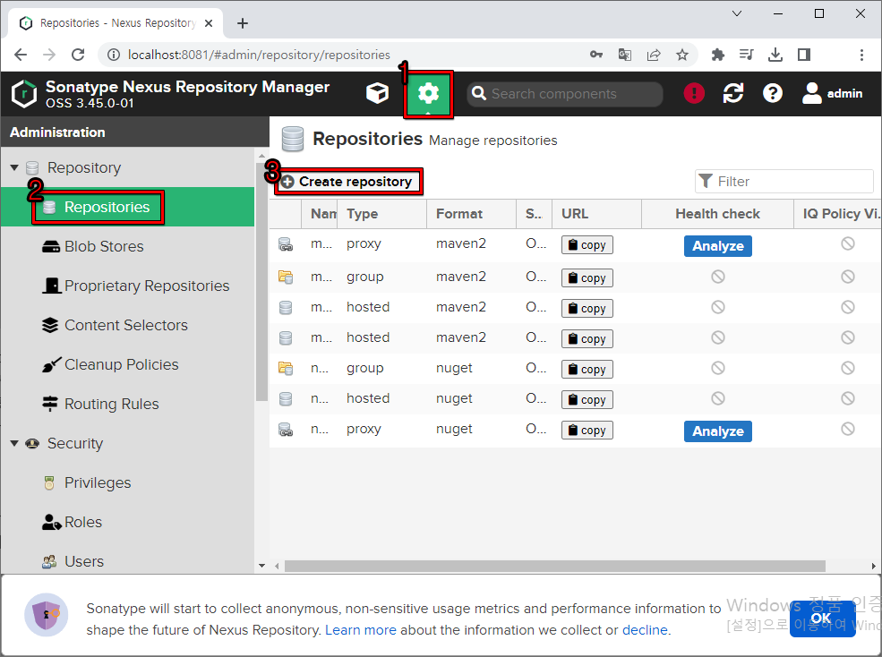Copy URL of the maven2 proxy repository

tap(587, 245)
